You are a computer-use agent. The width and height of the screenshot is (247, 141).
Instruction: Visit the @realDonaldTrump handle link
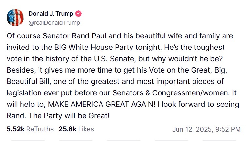[54, 23]
